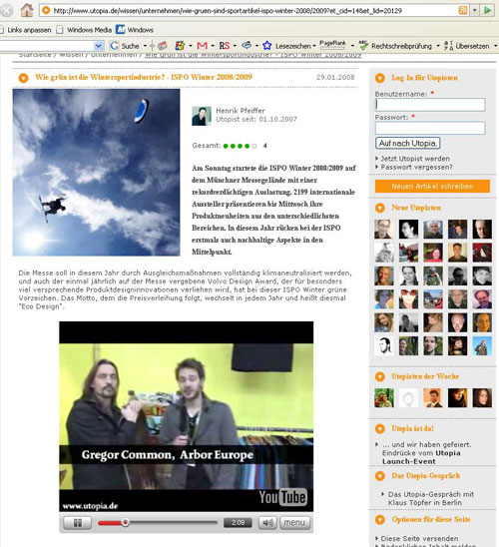This screenshot has height=547, width=499.
Task: Open the Passwort vergessen? link
Action: 416,167
